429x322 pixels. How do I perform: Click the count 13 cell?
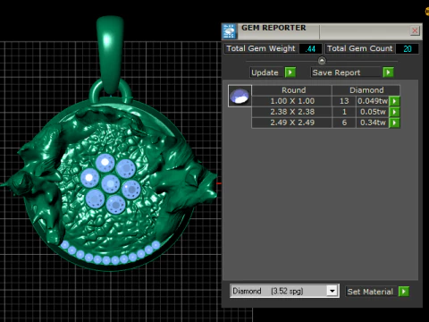344,101
